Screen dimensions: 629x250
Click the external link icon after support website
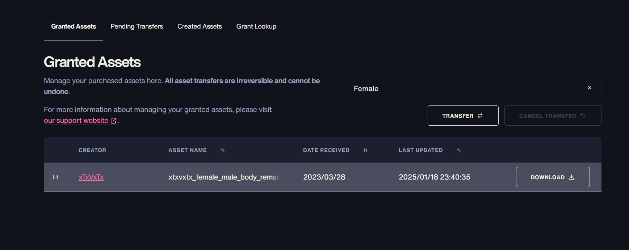tap(114, 121)
